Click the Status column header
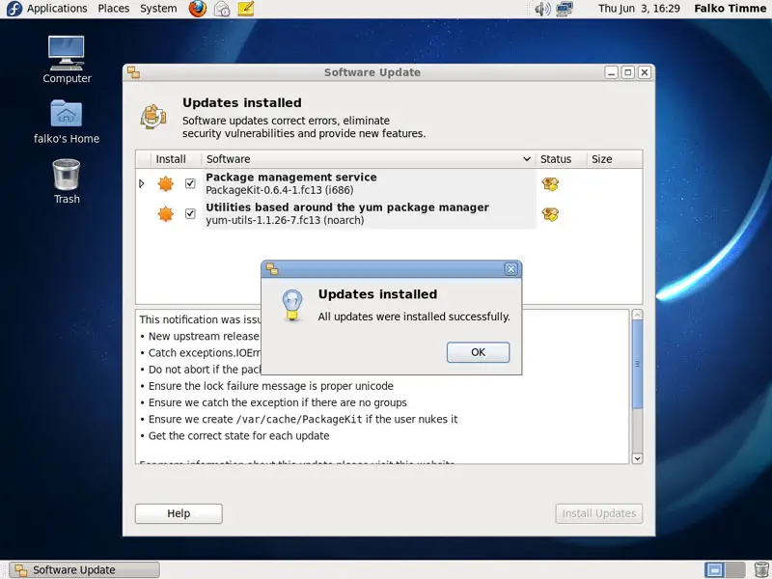772x579 pixels. coord(561,159)
